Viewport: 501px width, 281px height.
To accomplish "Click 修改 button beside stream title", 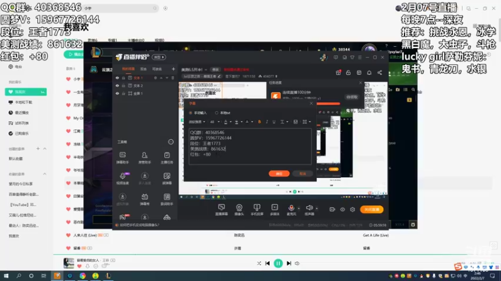I will 215,69.
